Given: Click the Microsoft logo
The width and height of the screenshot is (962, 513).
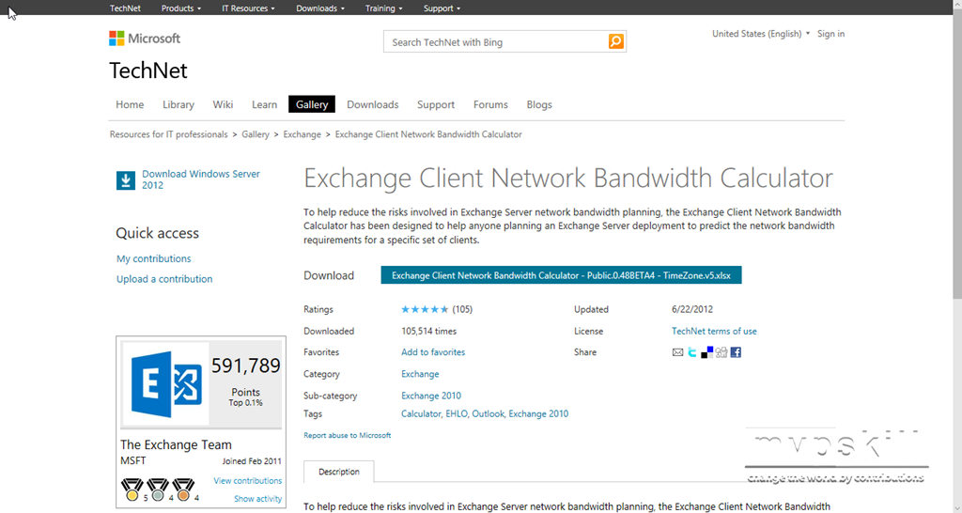Looking at the screenshot, I should click(x=145, y=38).
